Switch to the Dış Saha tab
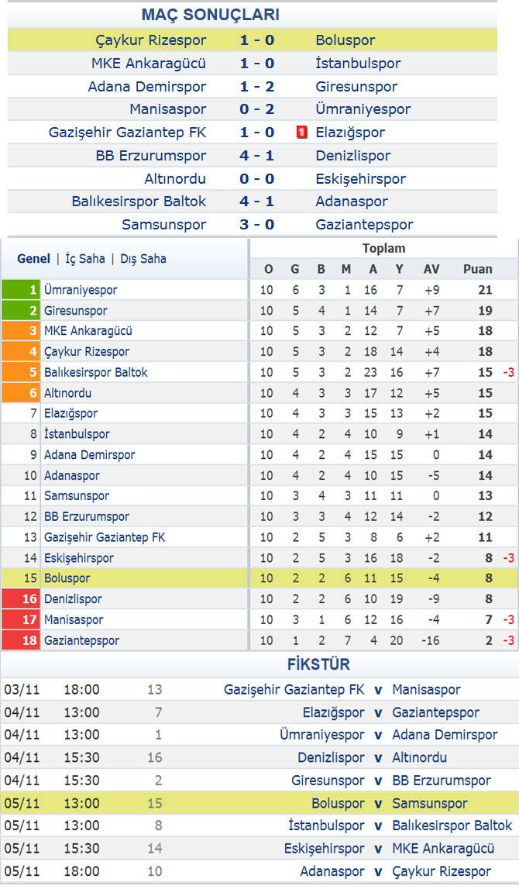519x886 pixels. point(143,259)
